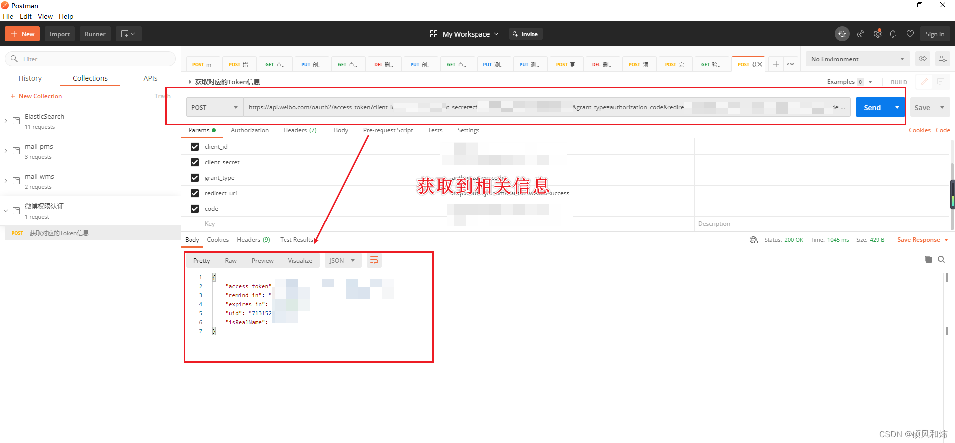
Task: Open the new window dropdown icon
Action: [x=128, y=34]
